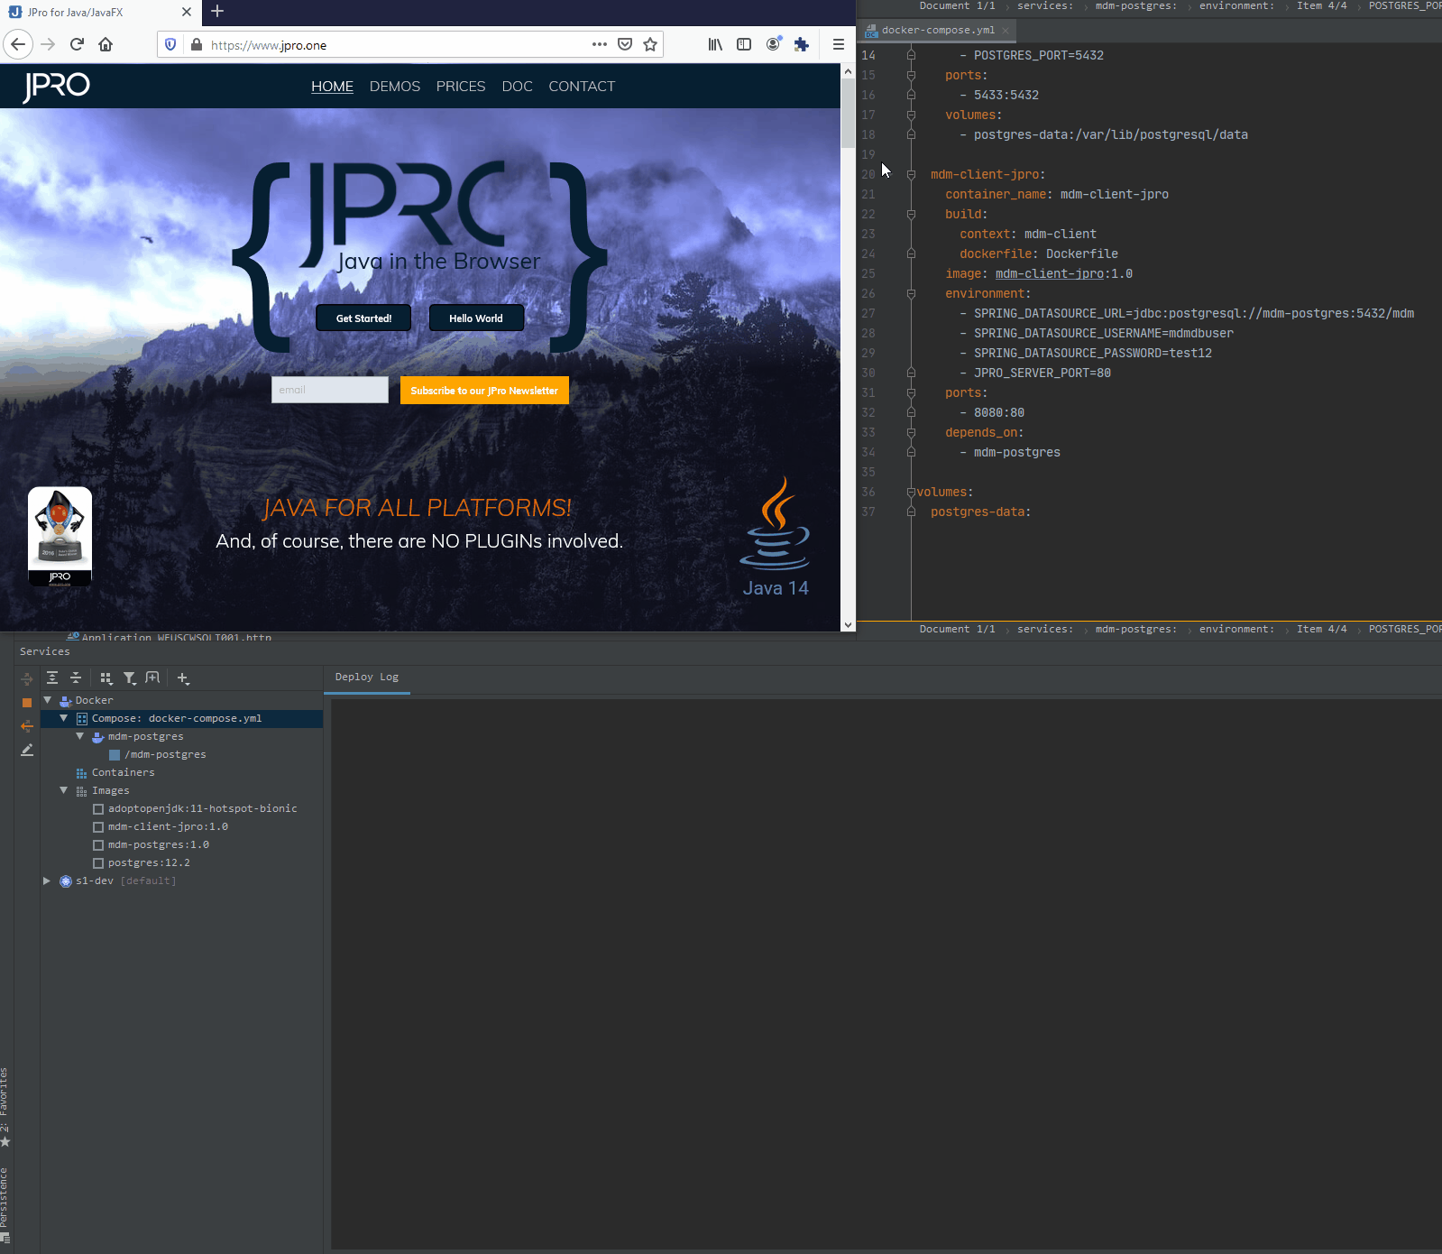This screenshot has height=1254, width=1442.
Task: Open the PRICES page
Action: [x=461, y=87]
